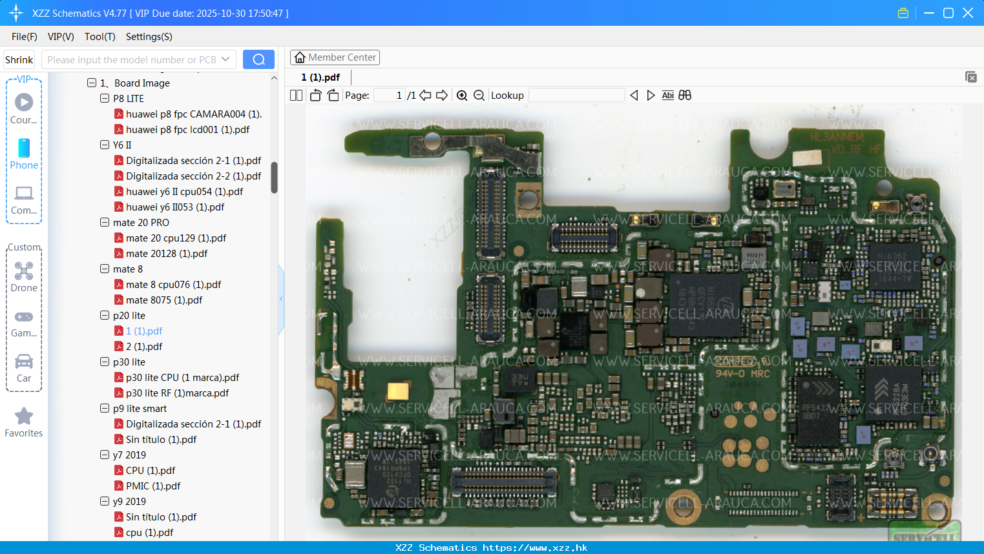The image size is (984, 554).
Task: Focus the model number search box
Action: (x=131, y=59)
